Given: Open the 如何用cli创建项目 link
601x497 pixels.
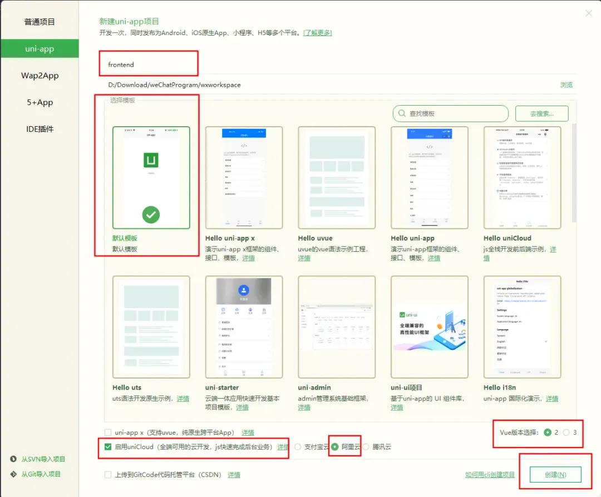Looking at the screenshot, I should pyautogui.click(x=490, y=475).
